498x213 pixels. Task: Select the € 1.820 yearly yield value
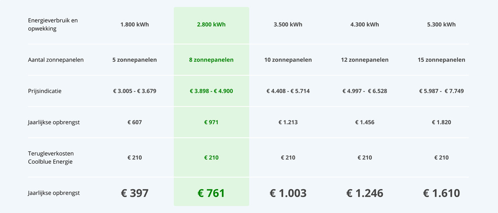[441, 122]
